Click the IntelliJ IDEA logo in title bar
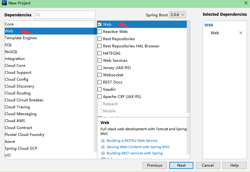Image resolution: width=250 pixels, height=172 pixels. pos(4,3)
